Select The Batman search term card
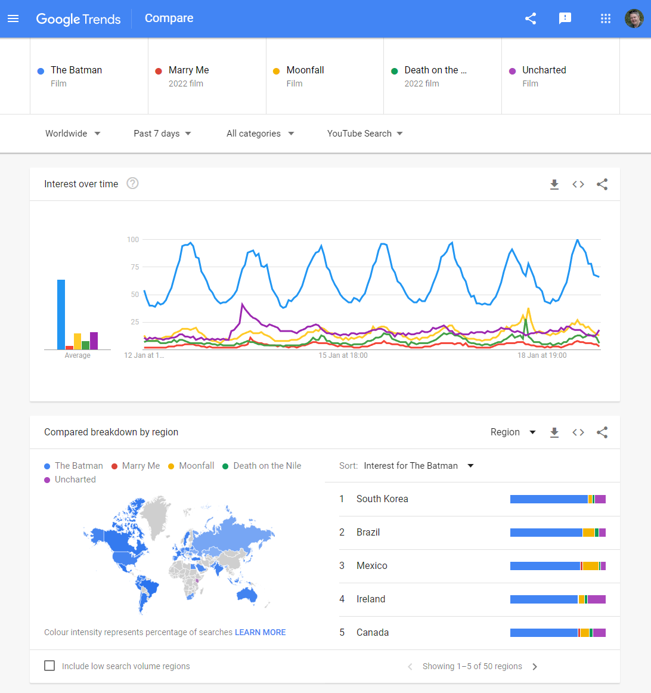This screenshot has width=651, height=693. (89, 76)
